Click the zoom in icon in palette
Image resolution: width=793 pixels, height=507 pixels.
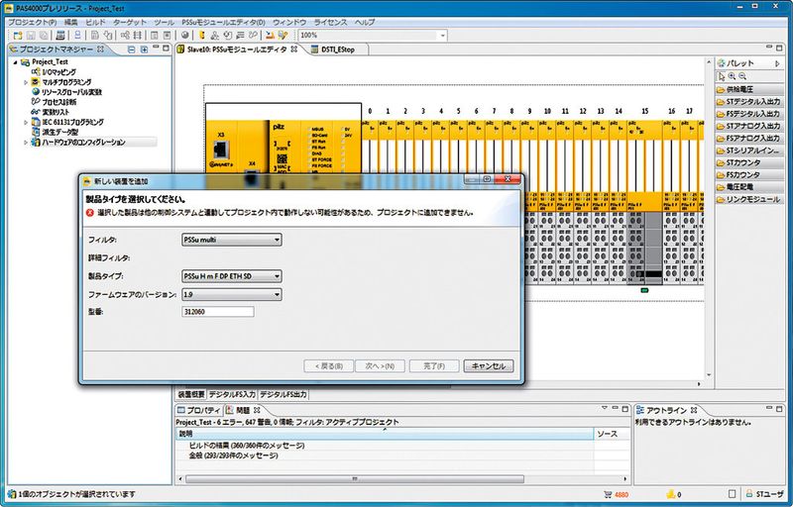(731, 76)
